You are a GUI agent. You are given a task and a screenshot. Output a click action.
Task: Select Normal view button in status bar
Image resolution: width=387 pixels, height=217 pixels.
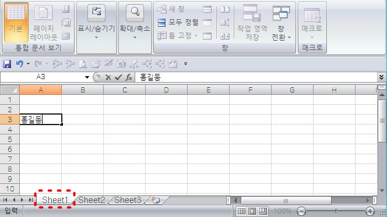[241, 211]
